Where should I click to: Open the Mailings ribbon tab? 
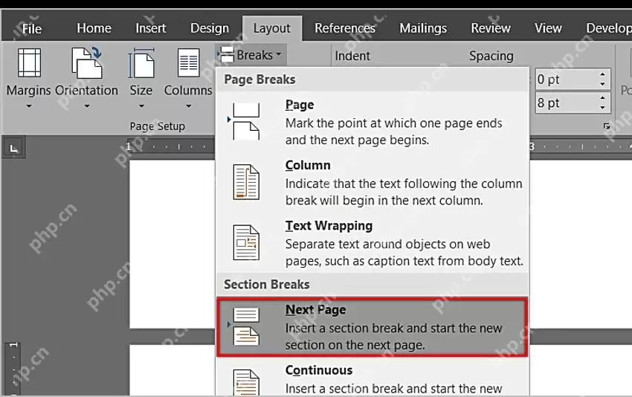click(423, 28)
